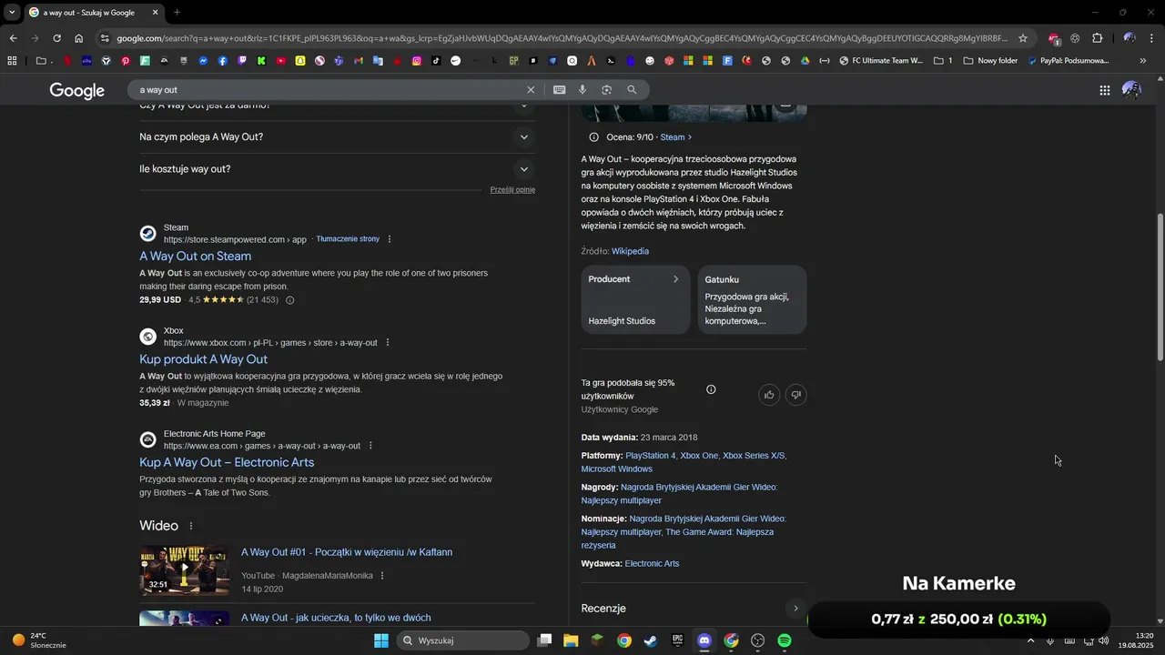Click the Windows taskbar search box "Wyszukaj"
Image resolution: width=1165 pixels, height=655 pixels.
coord(463,640)
